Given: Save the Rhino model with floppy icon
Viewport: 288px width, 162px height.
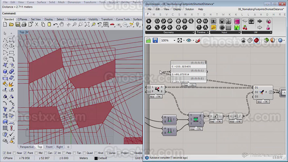Looking at the screenshot, I should pos(18,25).
